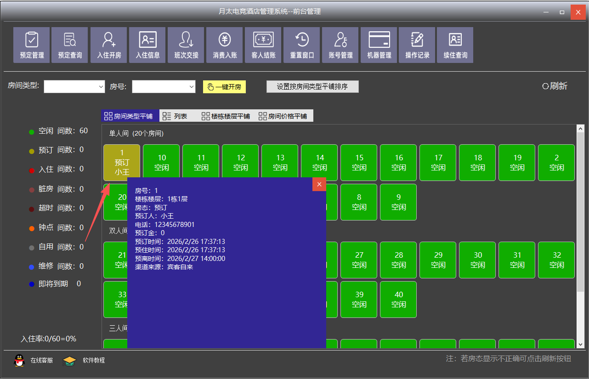Open 预定管理 reservation management
The image size is (589, 379).
click(x=31, y=45)
